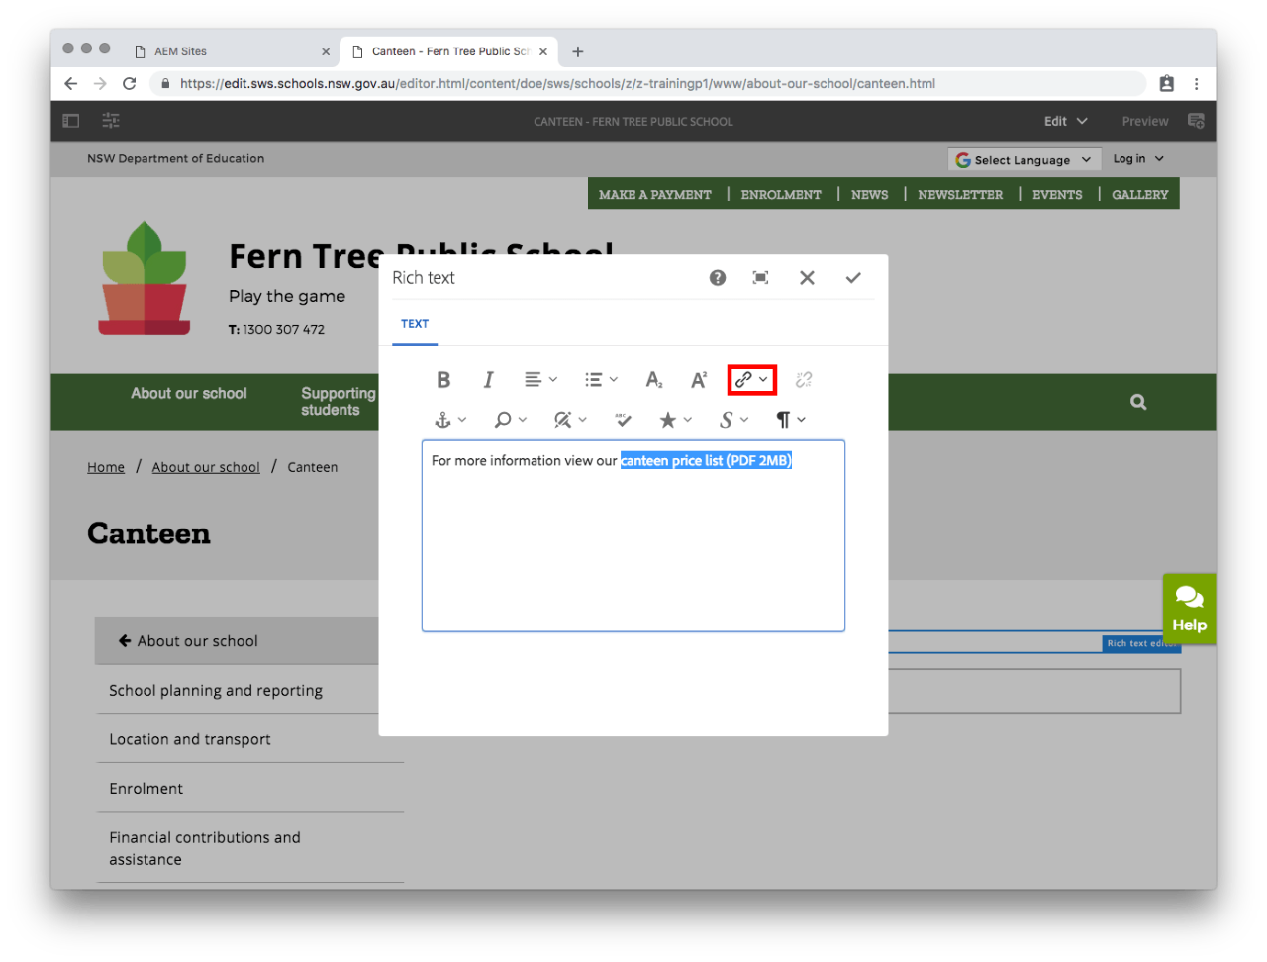The width and height of the screenshot is (1267, 962).
Task: Click the Help chat button
Action: (1189, 609)
